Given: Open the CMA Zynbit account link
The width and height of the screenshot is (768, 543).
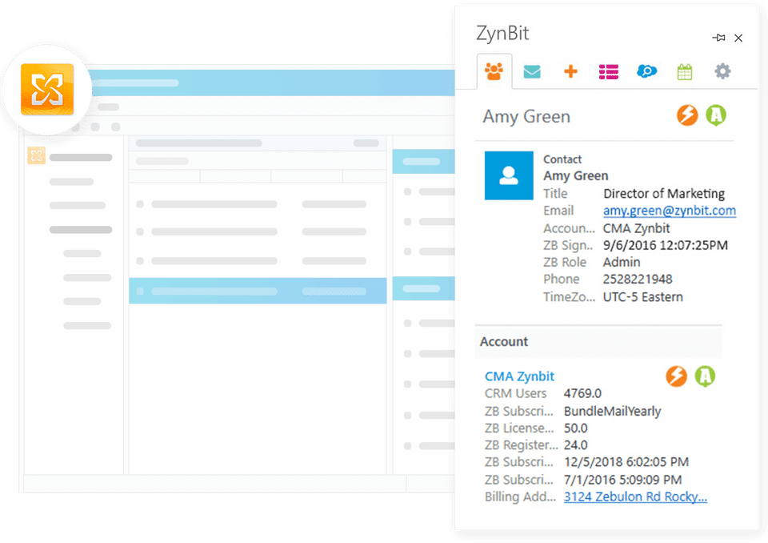Looking at the screenshot, I should 519,376.
